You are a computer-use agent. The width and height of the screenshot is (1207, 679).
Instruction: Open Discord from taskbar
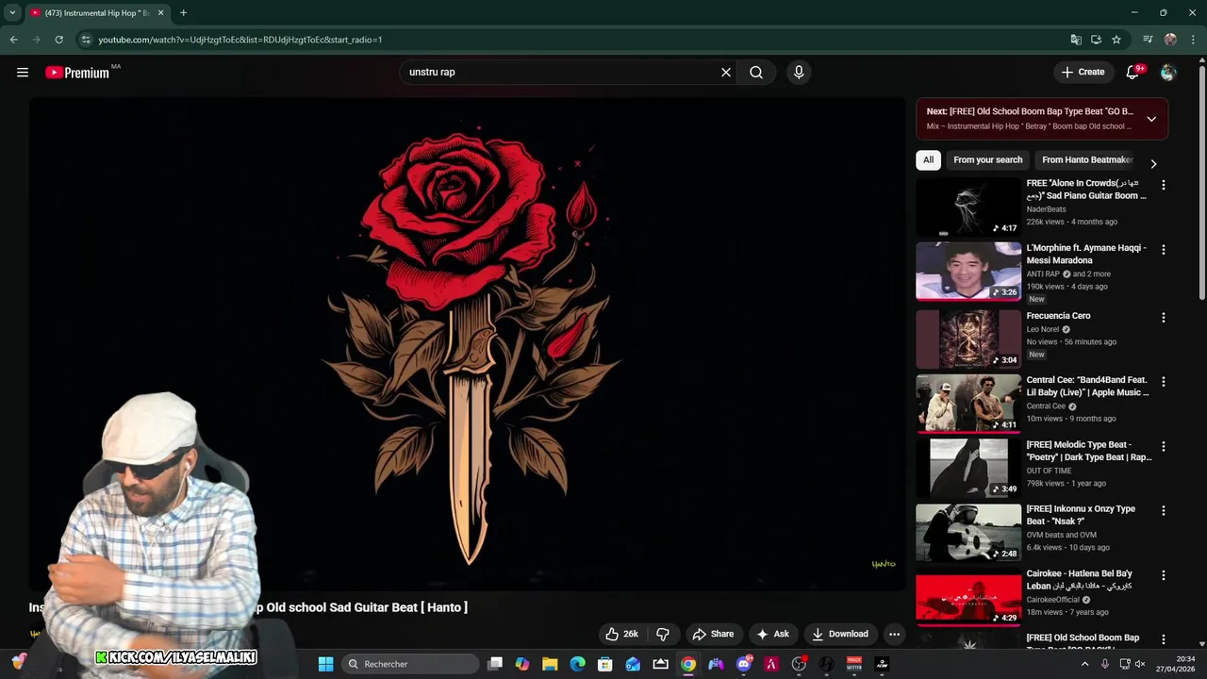click(x=744, y=664)
